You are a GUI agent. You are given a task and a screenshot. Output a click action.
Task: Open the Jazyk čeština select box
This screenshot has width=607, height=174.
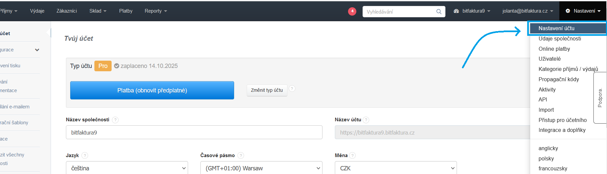pos(127,168)
